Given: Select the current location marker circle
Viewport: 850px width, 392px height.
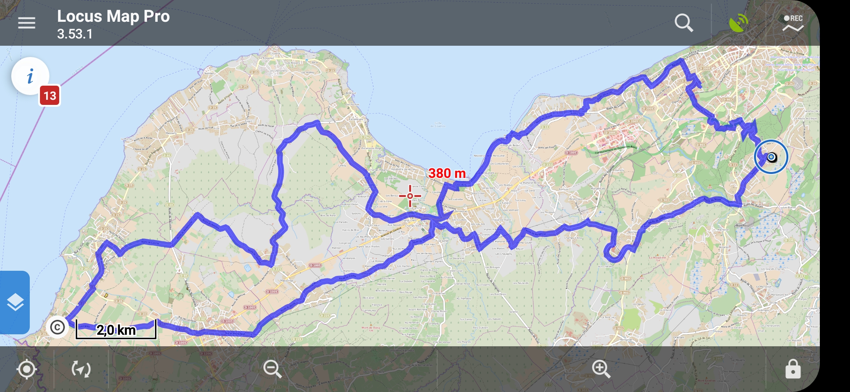Looking at the screenshot, I should coord(771,157).
